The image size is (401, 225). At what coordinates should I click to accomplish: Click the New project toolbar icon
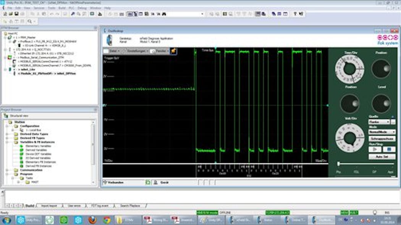click(5, 14)
